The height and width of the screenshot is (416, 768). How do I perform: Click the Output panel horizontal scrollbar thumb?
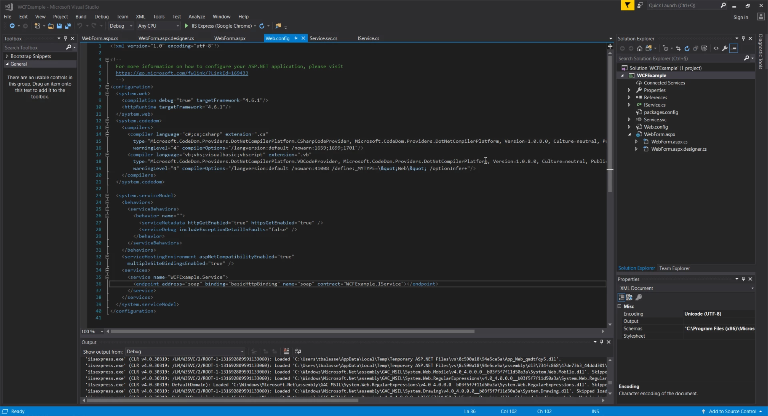[222, 400]
